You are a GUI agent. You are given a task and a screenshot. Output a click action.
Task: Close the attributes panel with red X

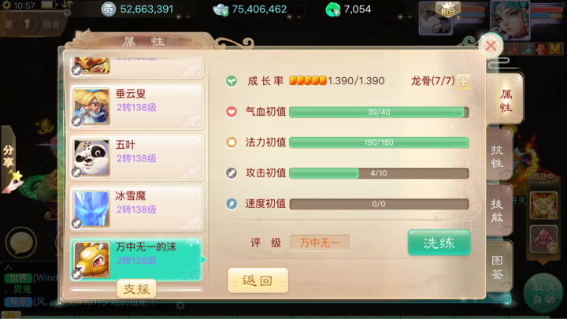[x=491, y=46]
